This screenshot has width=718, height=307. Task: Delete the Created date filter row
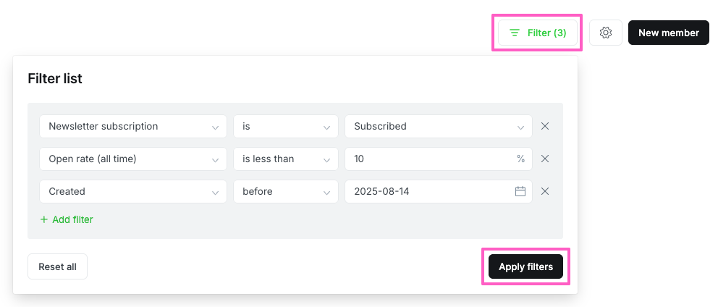click(x=545, y=191)
